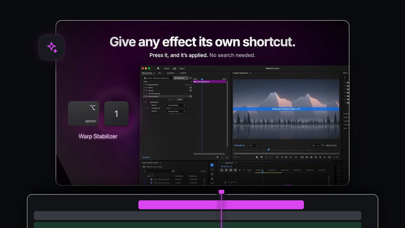Toggle the Opacity fx switch
The height and width of the screenshot is (228, 405).
point(146,90)
